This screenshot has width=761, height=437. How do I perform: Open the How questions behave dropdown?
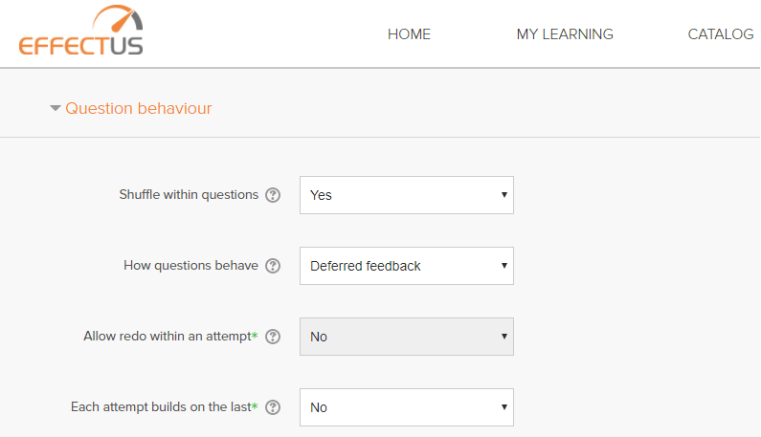[x=407, y=266]
